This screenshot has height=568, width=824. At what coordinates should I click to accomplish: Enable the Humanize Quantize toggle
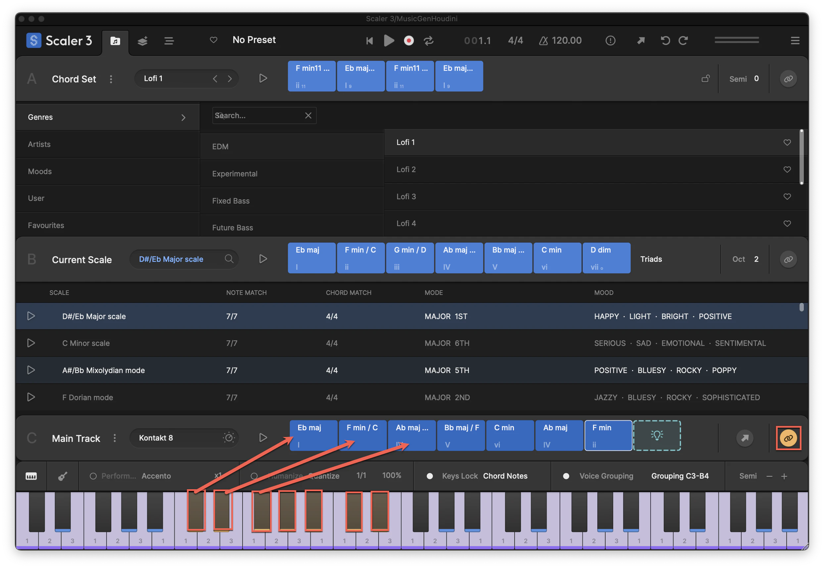click(254, 476)
